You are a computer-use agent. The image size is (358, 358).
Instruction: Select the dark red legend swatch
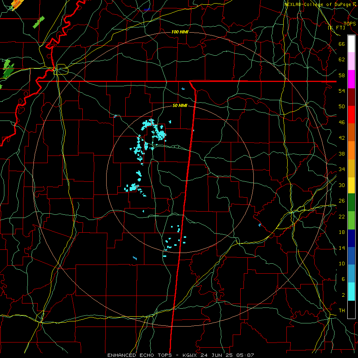[351, 97]
